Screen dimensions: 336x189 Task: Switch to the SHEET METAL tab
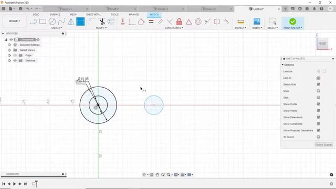click(x=93, y=14)
